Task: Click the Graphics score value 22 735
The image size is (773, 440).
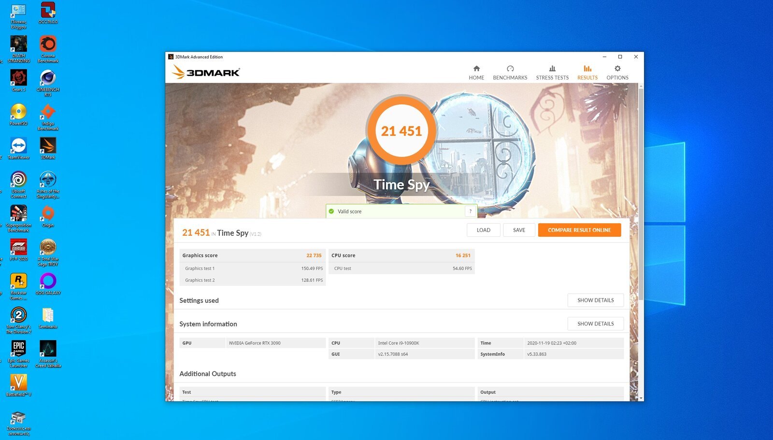Action: point(314,255)
